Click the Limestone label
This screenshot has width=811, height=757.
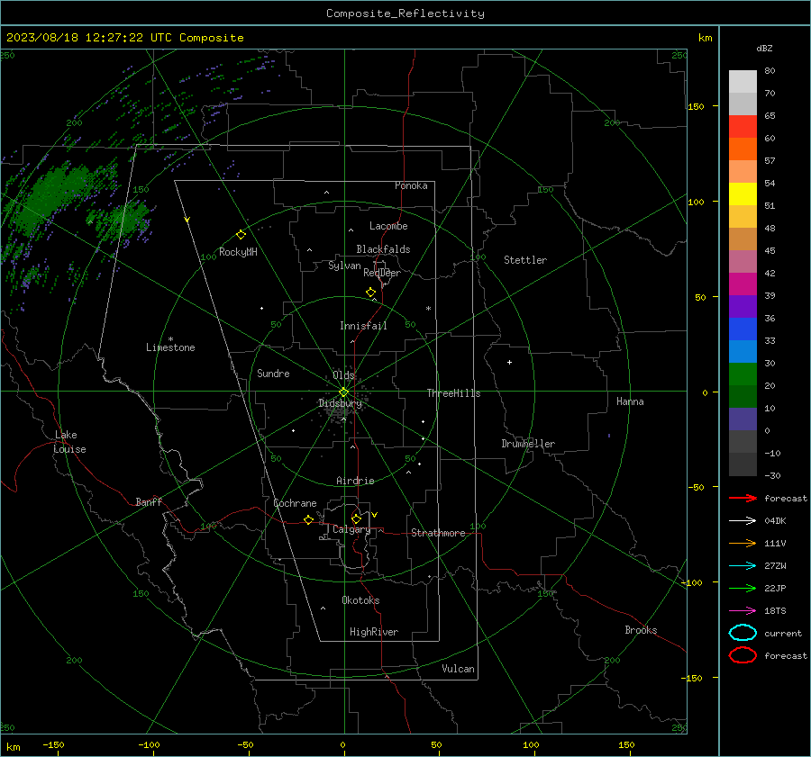click(x=170, y=347)
